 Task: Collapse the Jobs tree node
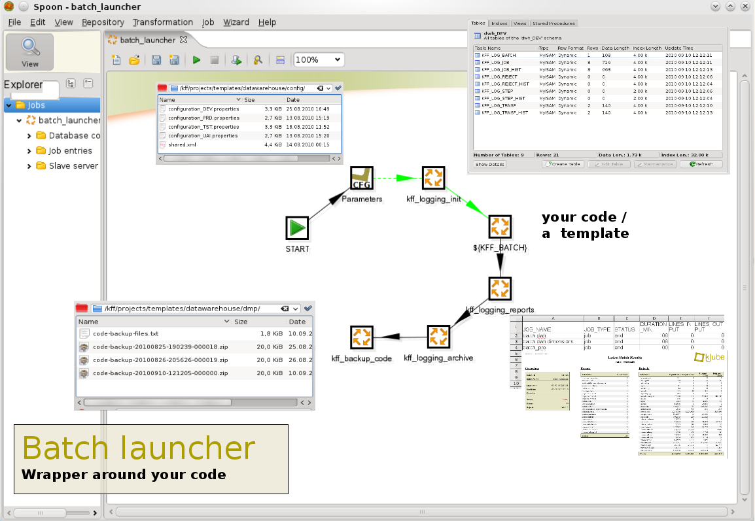pos(9,105)
